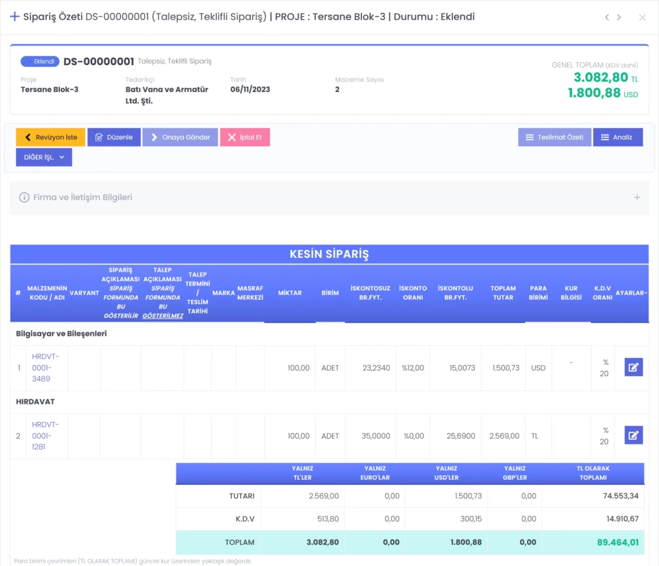Click the info icon beside Firma ve İletişim Bilgileri

point(24,197)
